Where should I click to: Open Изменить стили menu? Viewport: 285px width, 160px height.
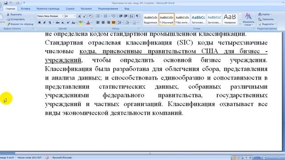[248, 20]
